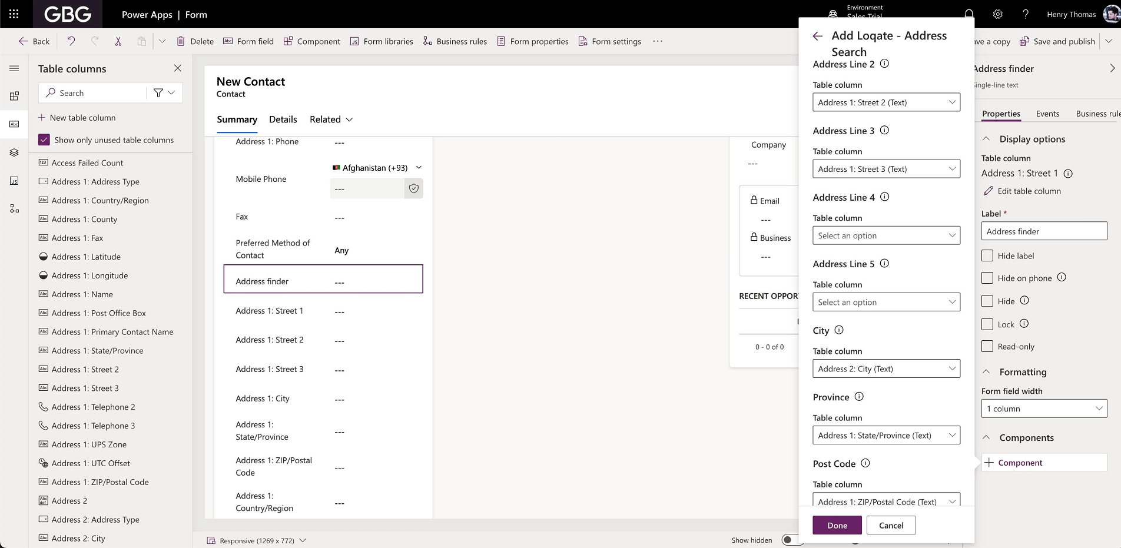Flip the Show hidden toggle switch
1121x548 pixels.
click(793, 539)
